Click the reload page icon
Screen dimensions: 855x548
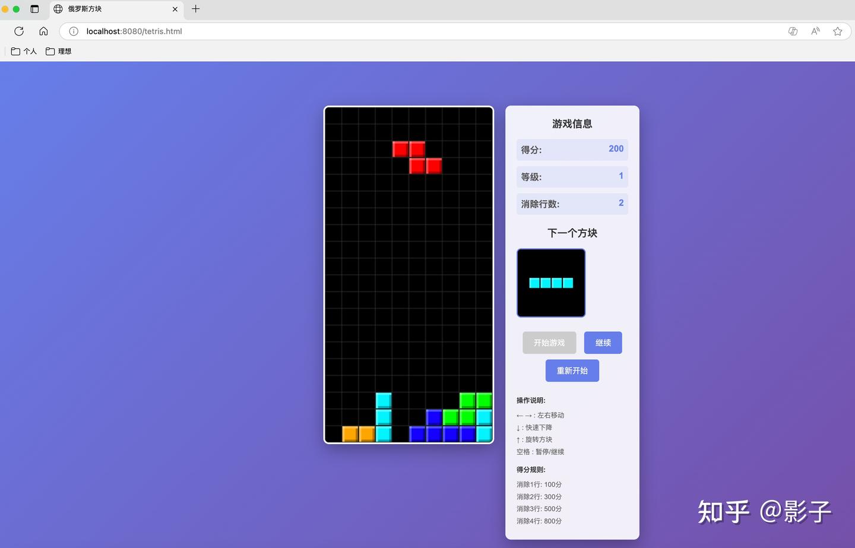(18, 31)
